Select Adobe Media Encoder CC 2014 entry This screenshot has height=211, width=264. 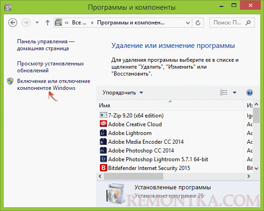click(146, 142)
